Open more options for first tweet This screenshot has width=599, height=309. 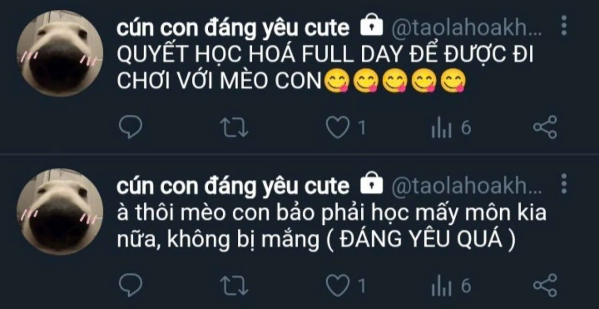(x=564, y=26)
